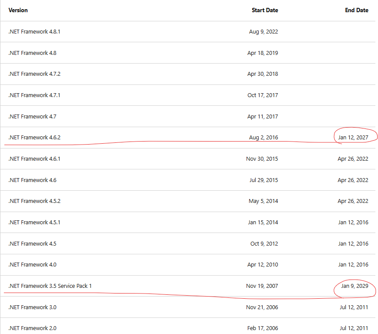This screenshot has width=378, height=334.
Task: Click the Jan 9, 2029 end date
Action: pyautogui.click(x=354, y=286)
